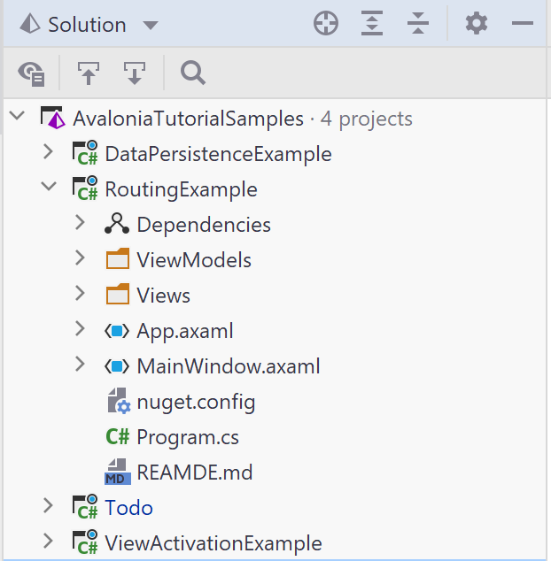551x561 pixels.
Task: Expand the ViewModels folder chevron
Action: click(81, 257)
